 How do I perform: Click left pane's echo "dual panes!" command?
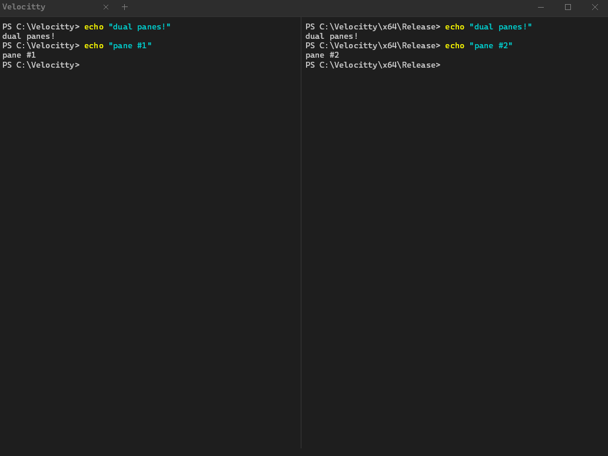point(127,27)
